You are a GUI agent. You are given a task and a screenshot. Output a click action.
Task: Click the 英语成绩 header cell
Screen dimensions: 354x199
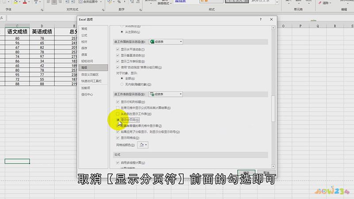click(42, 31)
